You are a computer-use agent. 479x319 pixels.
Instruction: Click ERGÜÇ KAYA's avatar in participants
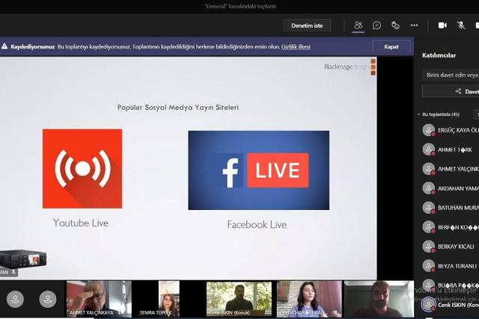coord(429,130)
